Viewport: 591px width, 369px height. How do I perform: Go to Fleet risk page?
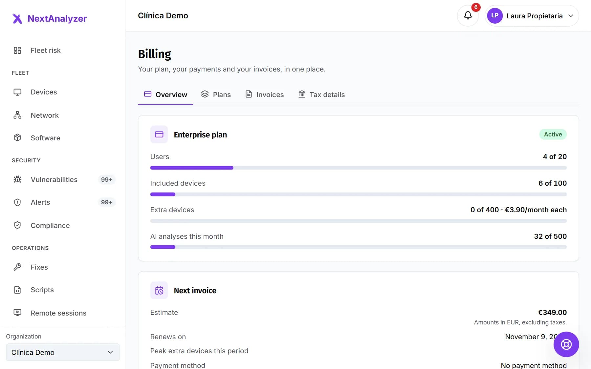click(63, 51)
